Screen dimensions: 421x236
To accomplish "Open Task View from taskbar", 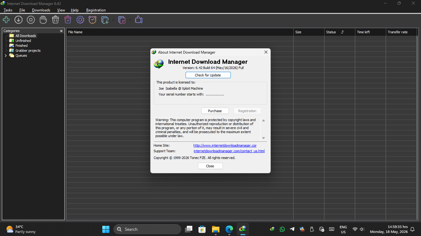I will [189, 229].
